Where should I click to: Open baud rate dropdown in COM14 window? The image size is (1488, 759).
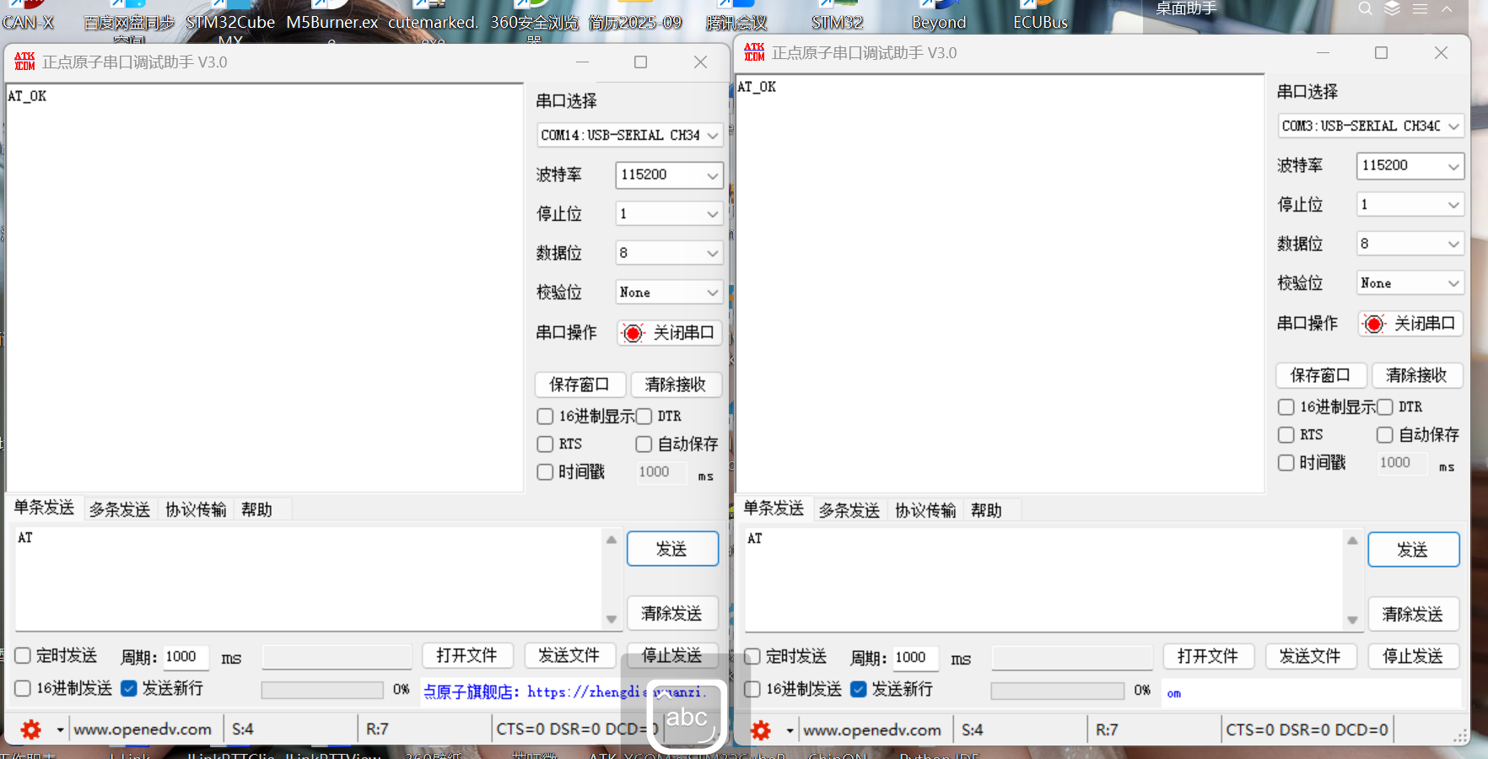670,175
